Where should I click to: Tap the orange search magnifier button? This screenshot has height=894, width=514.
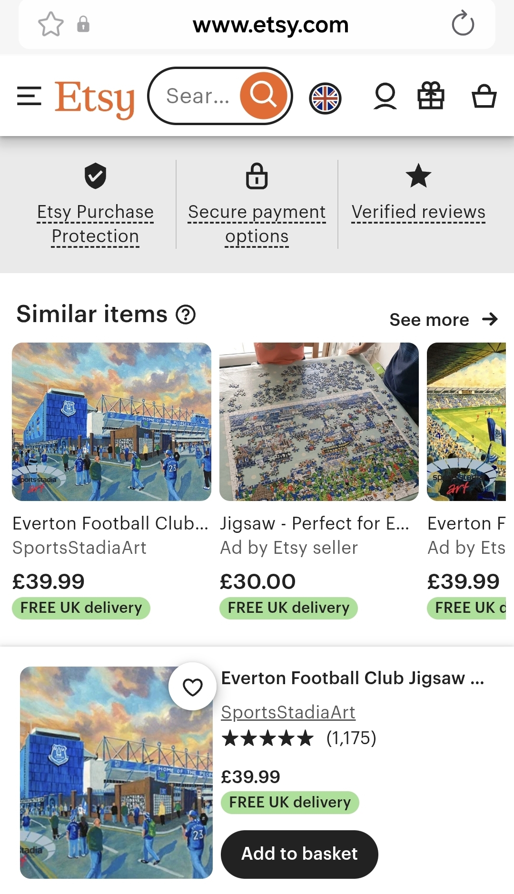(263, 96)
